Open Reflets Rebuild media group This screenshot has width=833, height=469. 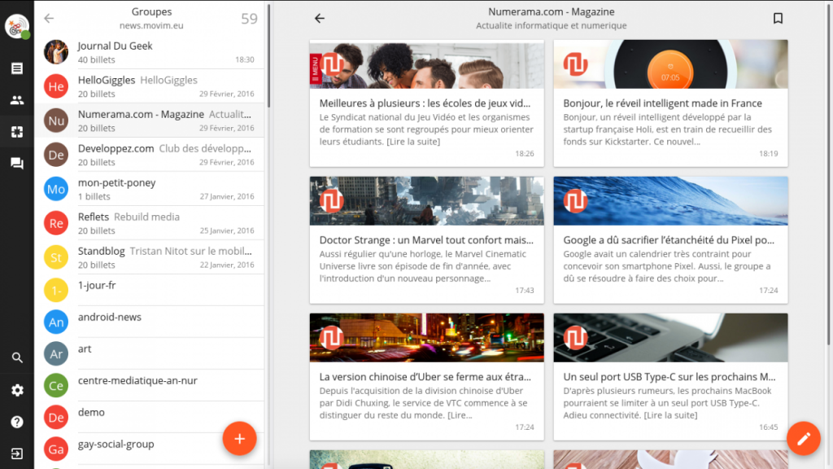pyautogui.click(x=150, y=223)
